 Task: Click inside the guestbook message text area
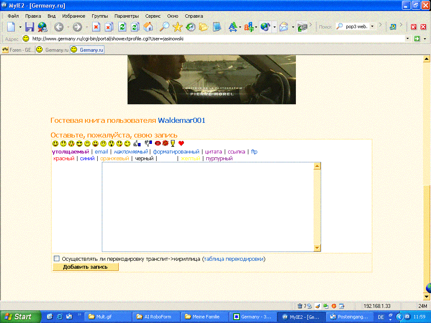pos(208,207)
